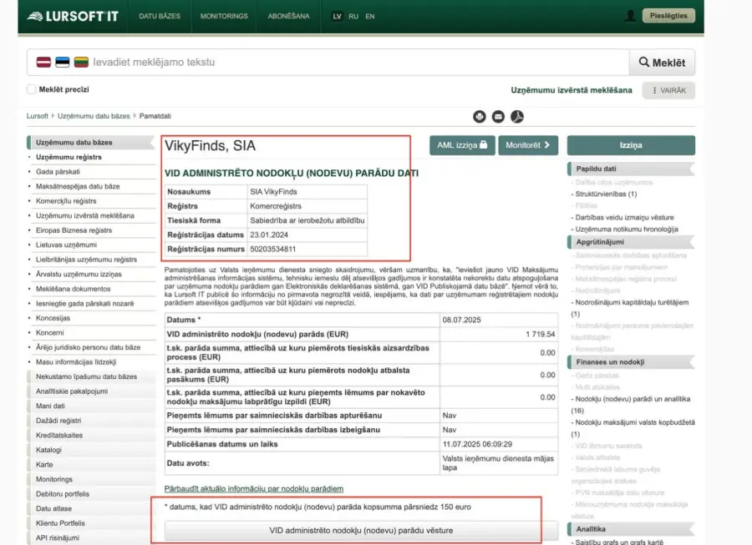Viewport: 752px width, 545px height.
Task: Open Ārējo juridisko personu datu bāze
Action: 89,347
